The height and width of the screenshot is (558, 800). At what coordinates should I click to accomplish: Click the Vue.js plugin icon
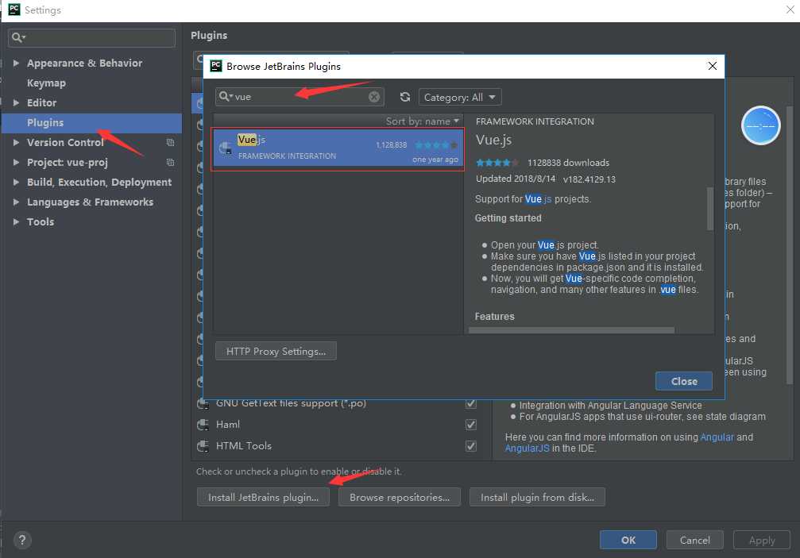(226, 148)
